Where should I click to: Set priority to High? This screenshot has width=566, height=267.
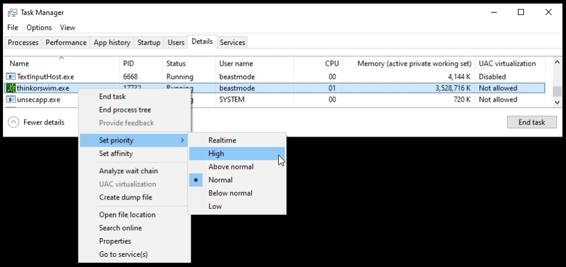pyautogui.click(x=237, y=153)
